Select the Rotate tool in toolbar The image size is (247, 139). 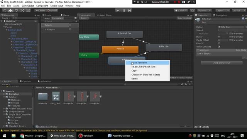pyautogui.click(x=16, y=10)
